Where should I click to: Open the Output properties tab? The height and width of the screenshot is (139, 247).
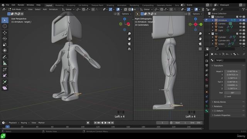[207, 65]
